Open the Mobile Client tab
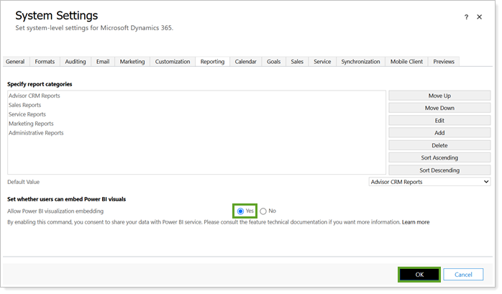 [406, 62]
